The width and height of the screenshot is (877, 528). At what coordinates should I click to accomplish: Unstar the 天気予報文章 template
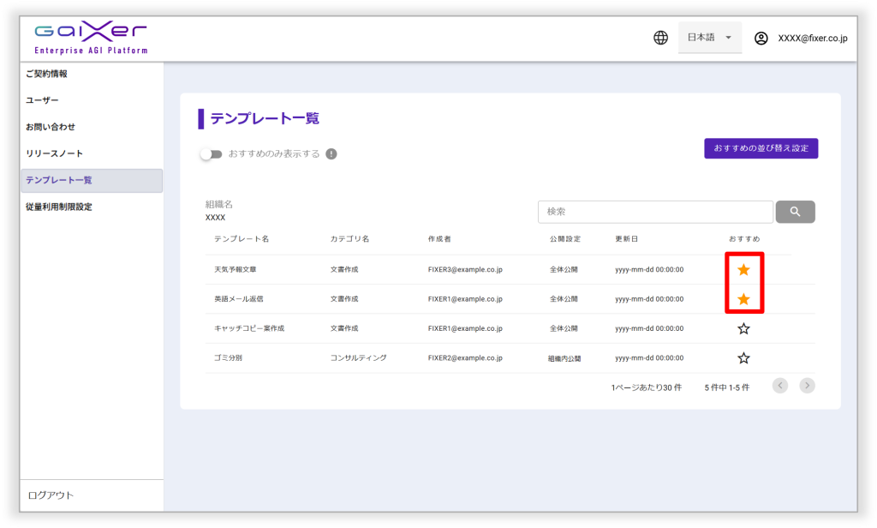[743, 270]
